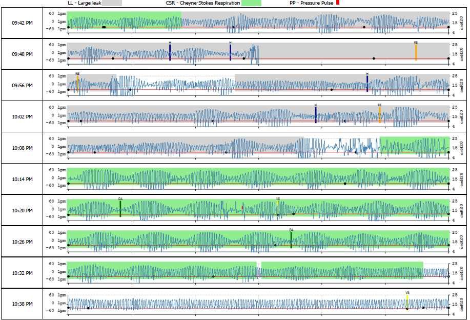Click the green OA marker in 10:20 PM row

pyautogui.click(x=120, y=208)
